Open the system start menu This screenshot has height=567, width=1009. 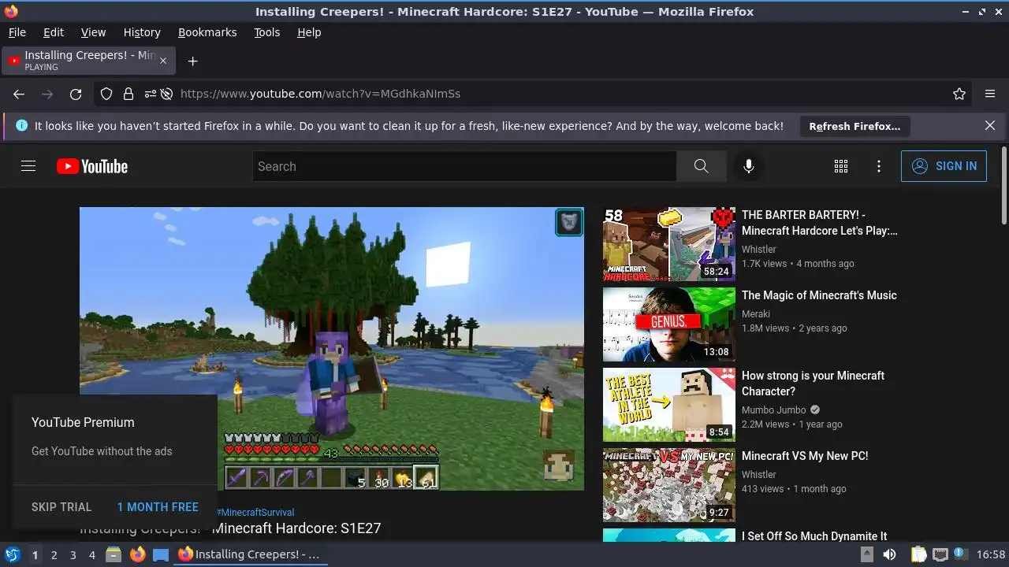pos(13,554)
